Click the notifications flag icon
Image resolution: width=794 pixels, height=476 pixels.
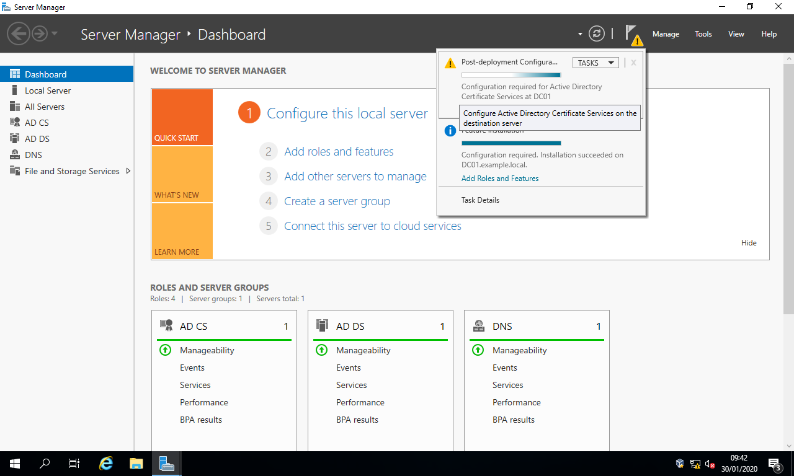[x=633, y=34]
